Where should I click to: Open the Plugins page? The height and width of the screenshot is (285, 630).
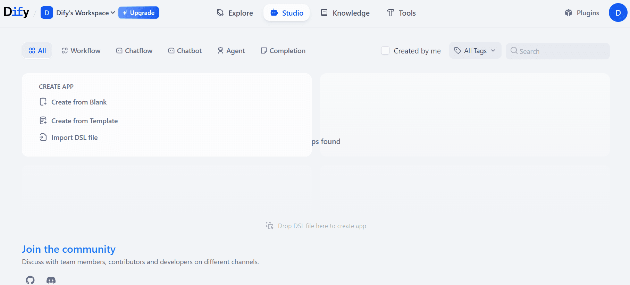click(582, 13)
